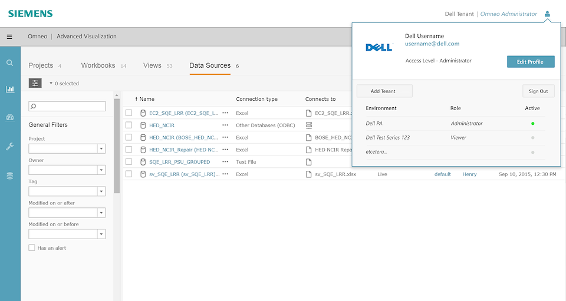Open more options for sv_SQE_LRR row
The height and width of the screenshot is (301, 566).
[225, 174]
